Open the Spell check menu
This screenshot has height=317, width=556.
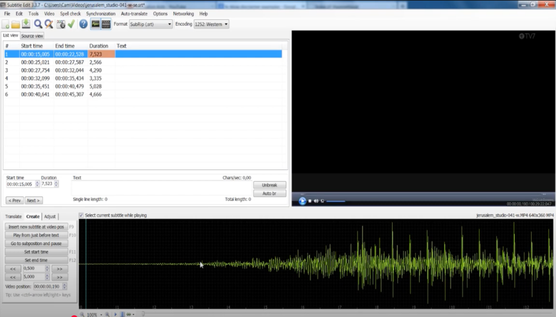tap(70, 13)
